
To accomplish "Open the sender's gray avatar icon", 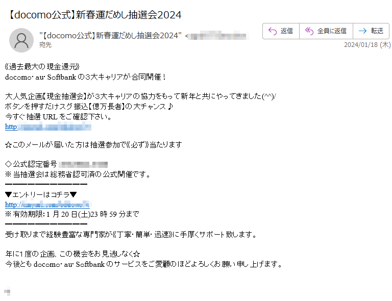I will point(21,40).
